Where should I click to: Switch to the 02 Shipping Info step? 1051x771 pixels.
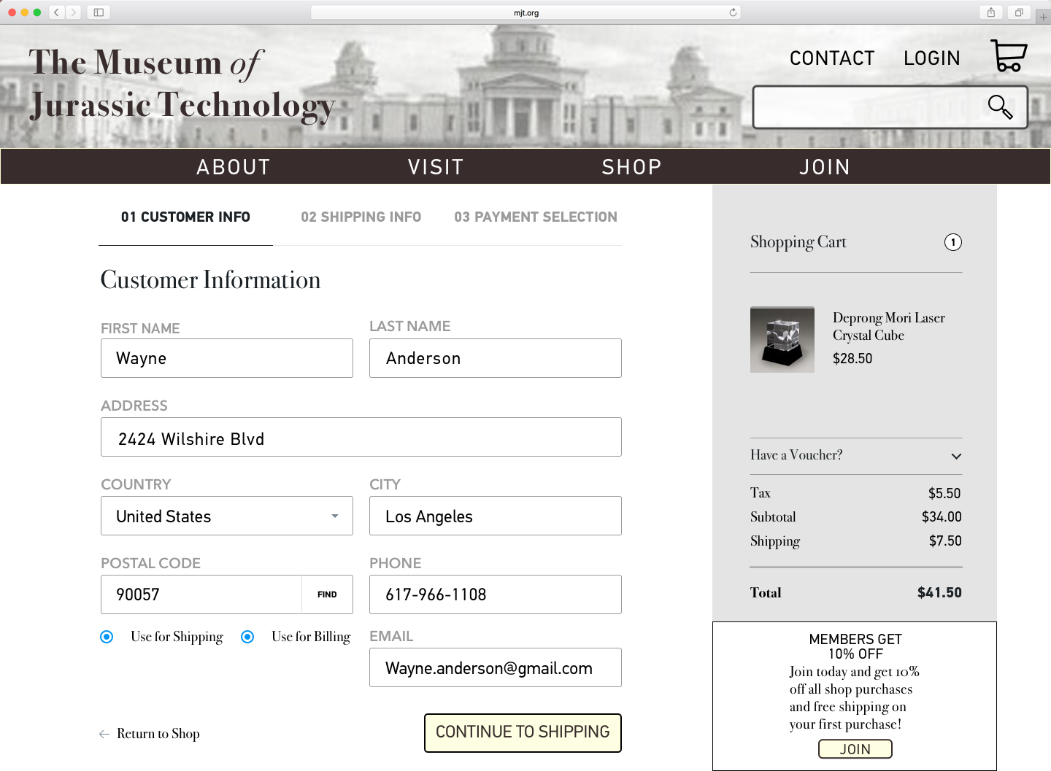click(x=361, y=217)
